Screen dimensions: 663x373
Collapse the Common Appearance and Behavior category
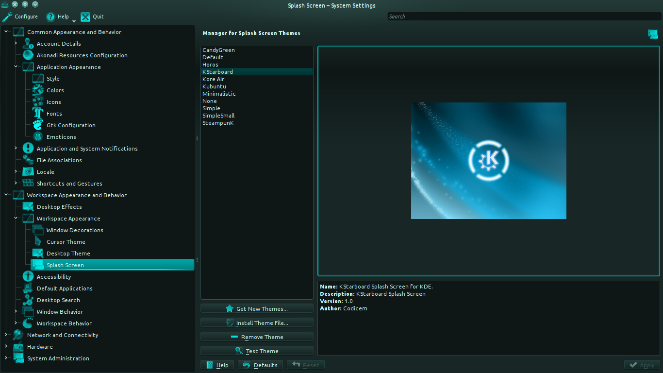tap(6, 32)
